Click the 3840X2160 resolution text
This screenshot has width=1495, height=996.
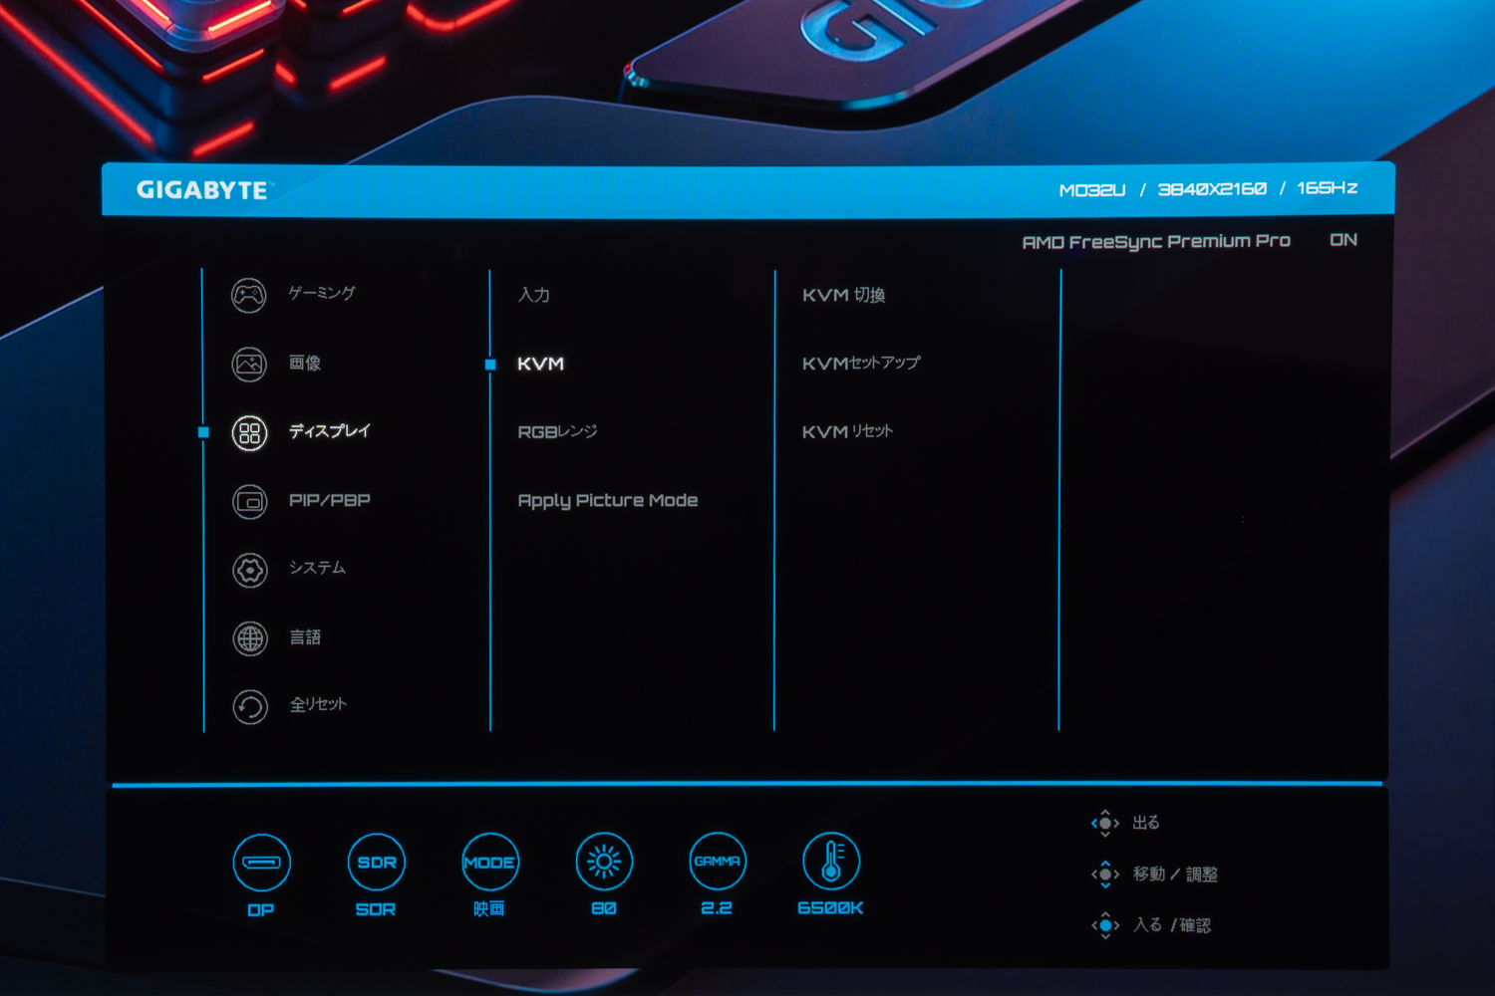(x=1212, y=188)
